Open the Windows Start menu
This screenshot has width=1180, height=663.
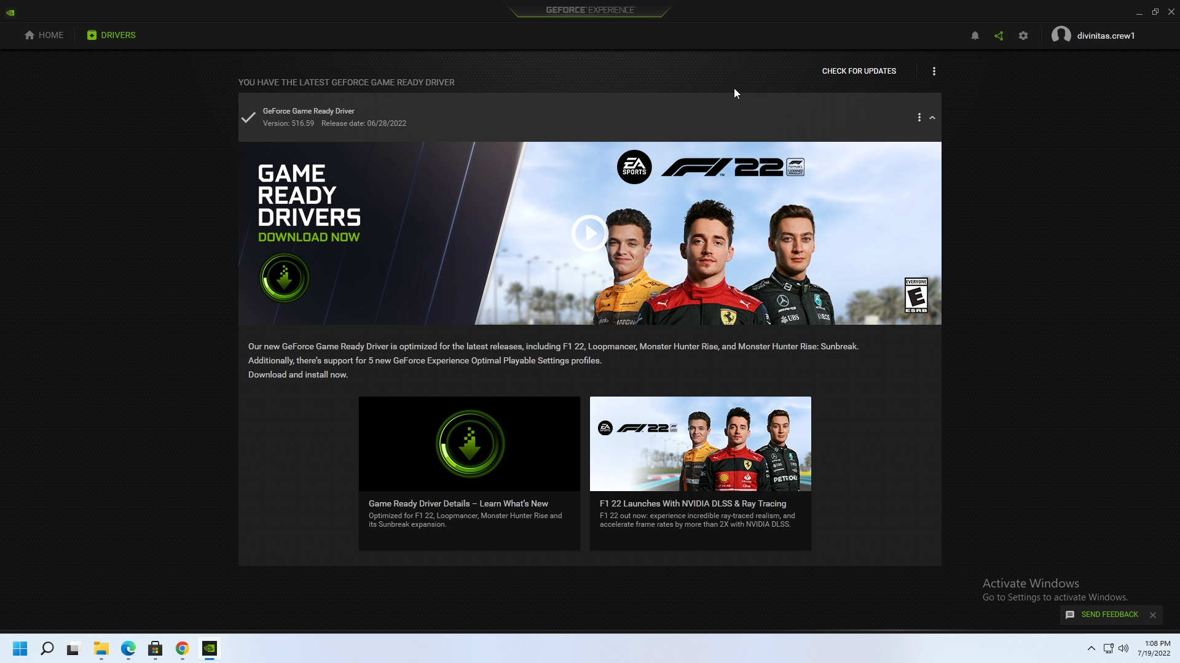tap(20, 648)
